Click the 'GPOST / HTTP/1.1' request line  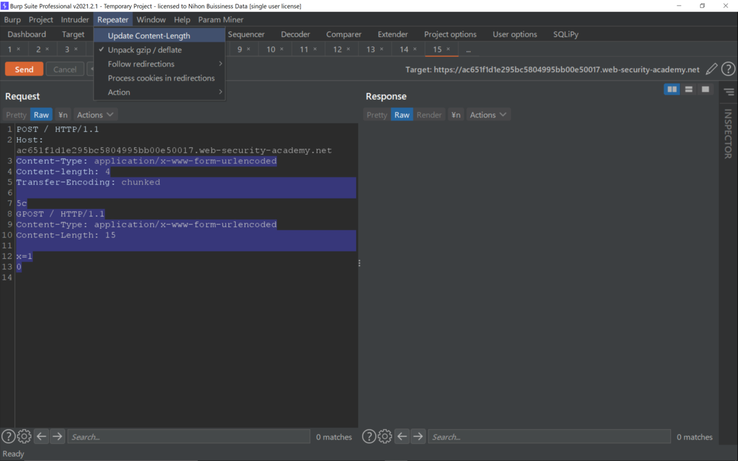pos(60,214)
